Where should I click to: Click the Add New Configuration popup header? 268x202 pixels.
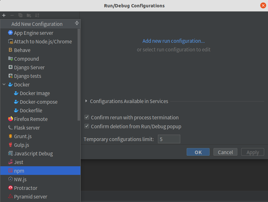37,24
